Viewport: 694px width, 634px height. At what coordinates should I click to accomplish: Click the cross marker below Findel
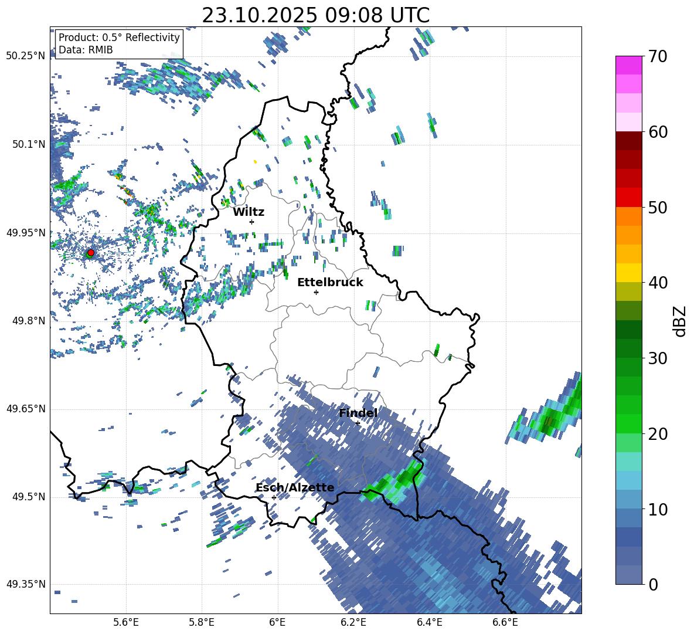(358, 423)
